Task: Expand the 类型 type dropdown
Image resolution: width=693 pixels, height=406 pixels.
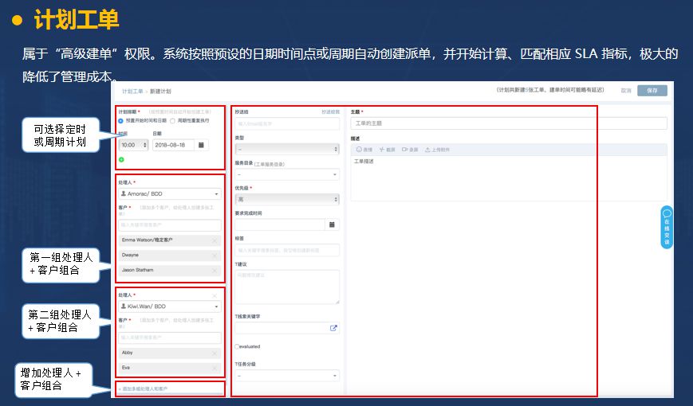Action: (x=287, y=149)
